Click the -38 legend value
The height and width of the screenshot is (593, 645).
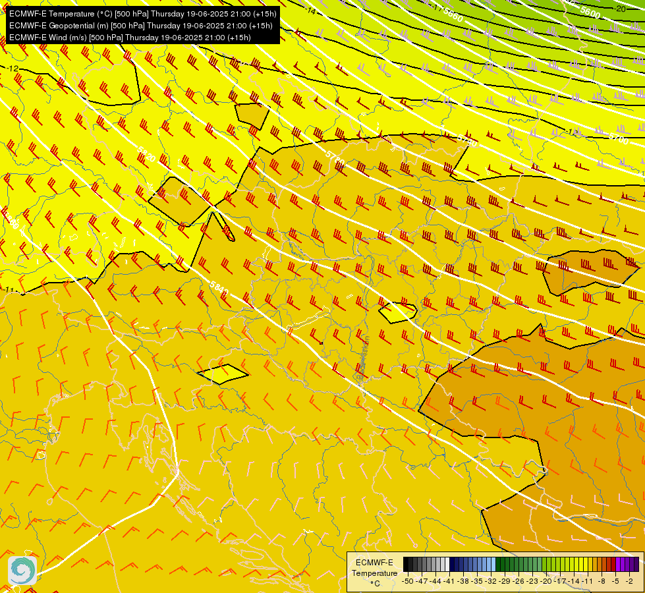click(463, 582)
